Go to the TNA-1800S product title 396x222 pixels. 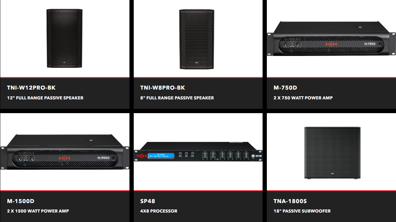coord(290,201)
